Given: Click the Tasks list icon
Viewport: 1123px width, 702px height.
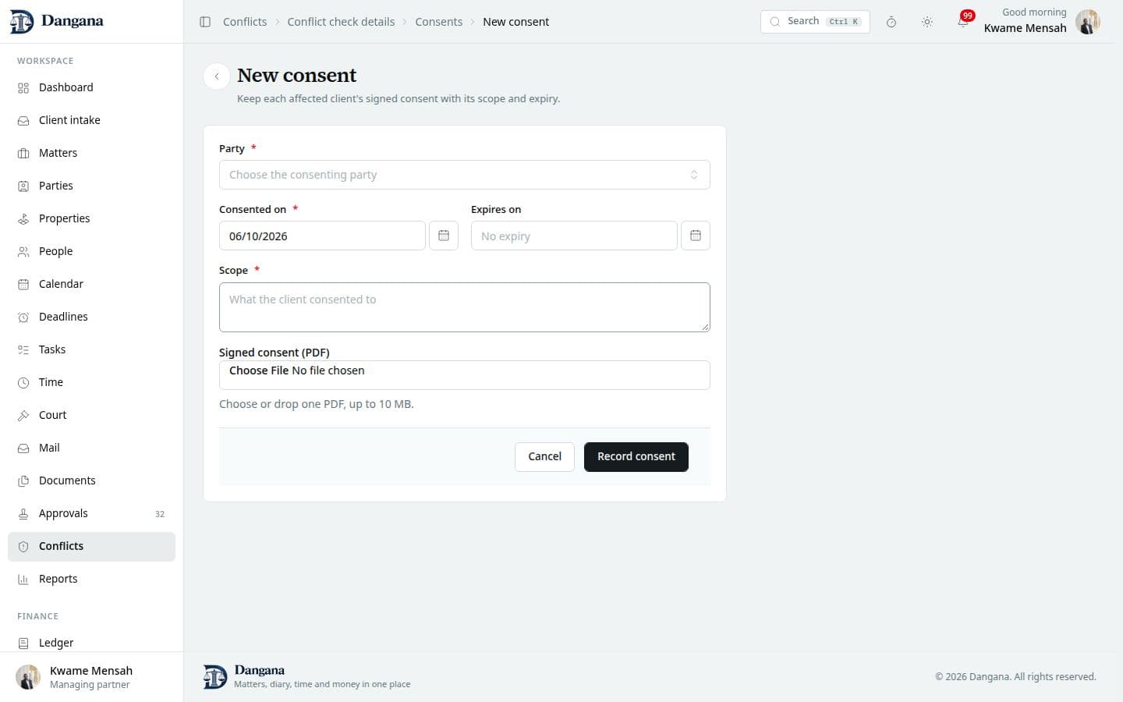Looking at the screenshot, I should point(23,350).
